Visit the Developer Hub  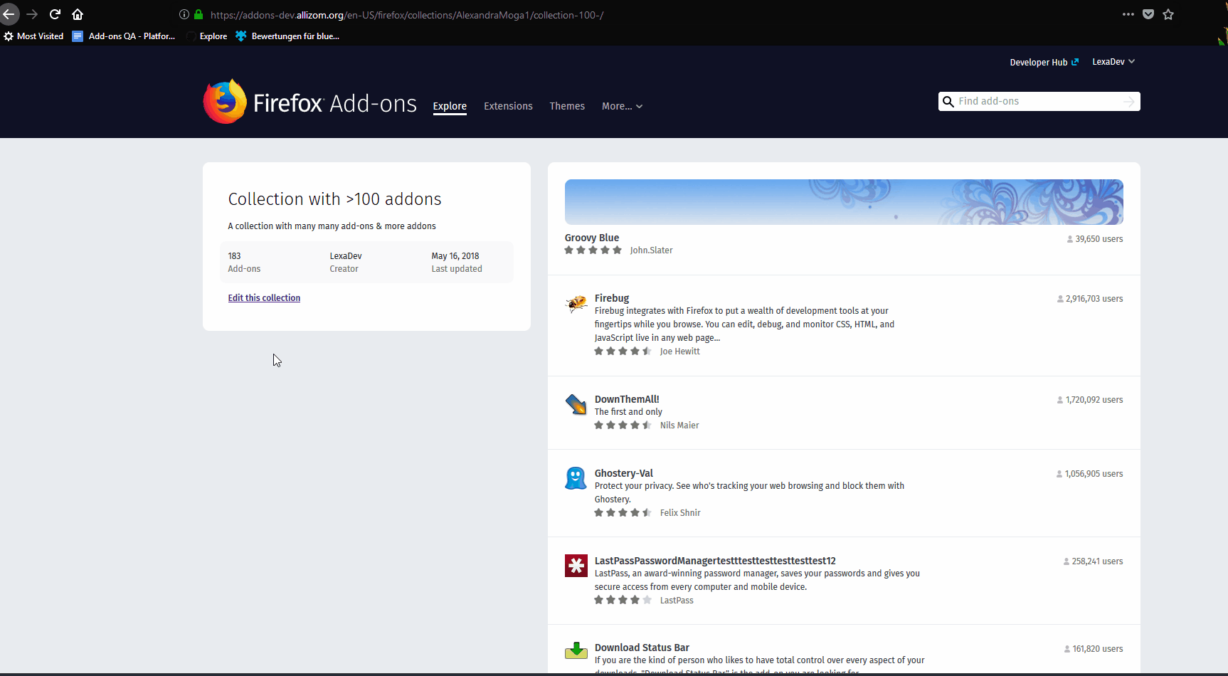tap(1038, 62)
